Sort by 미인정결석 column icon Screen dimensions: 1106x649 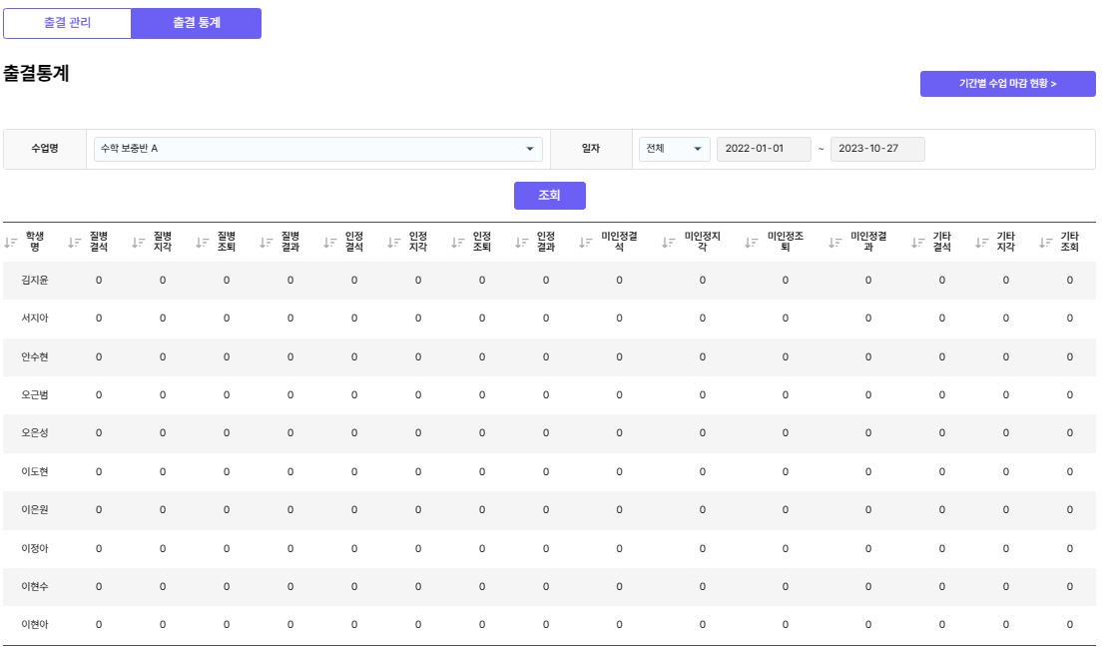586,243
